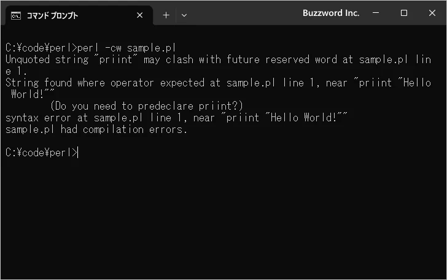
Task: Close the terminal window
Action: 432,13
